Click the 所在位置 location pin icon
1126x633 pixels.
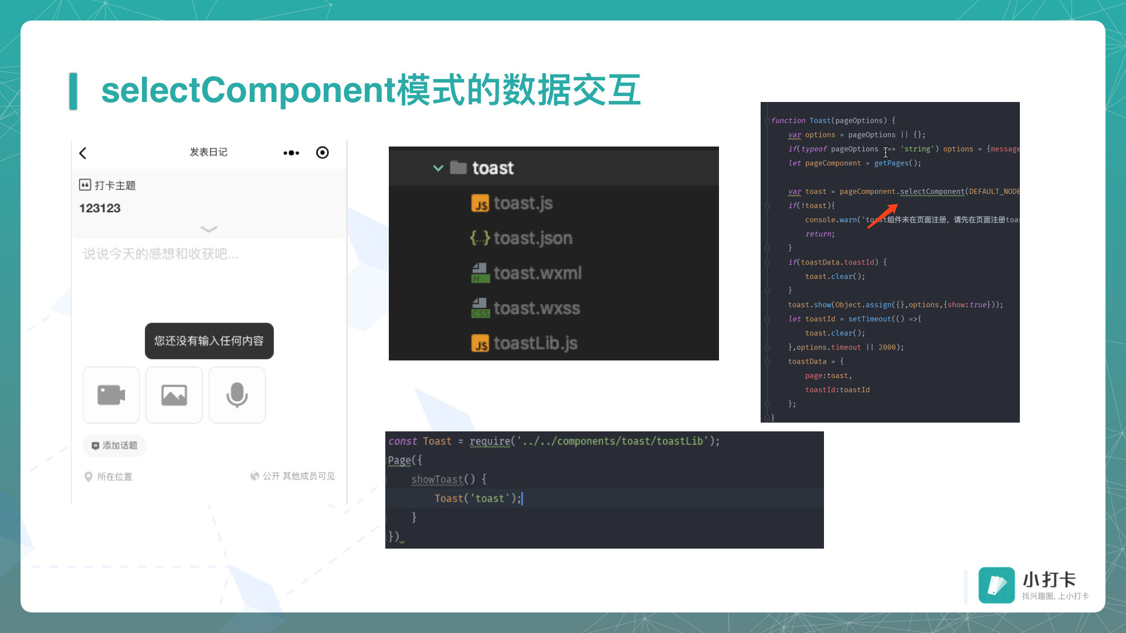[89, 477]
